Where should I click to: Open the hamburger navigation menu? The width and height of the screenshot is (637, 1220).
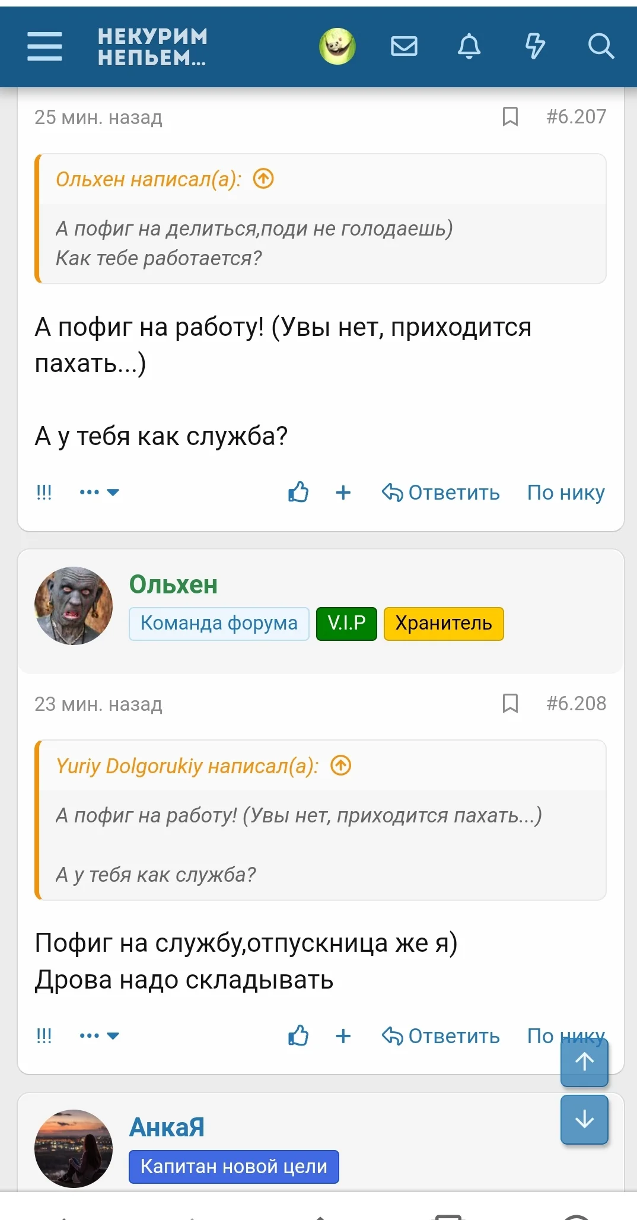point(44,46)
